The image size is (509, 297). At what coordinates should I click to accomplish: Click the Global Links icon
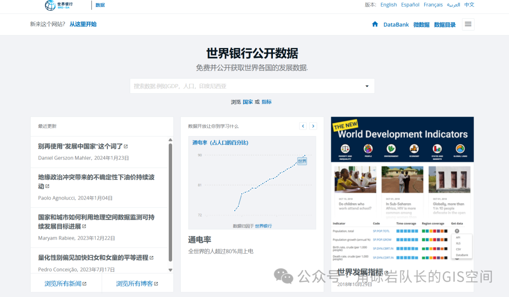coord(460,149)
